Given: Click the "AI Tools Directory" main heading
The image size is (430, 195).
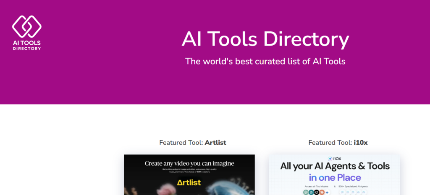Looking at the screenshot, I should (265, 39).
